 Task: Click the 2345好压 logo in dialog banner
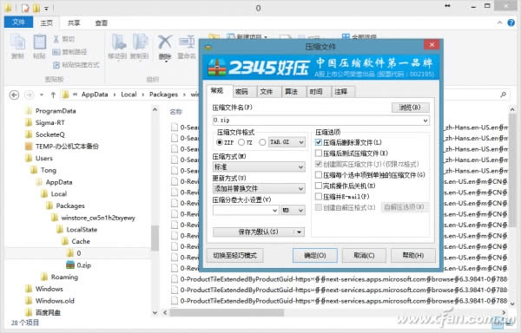click(260, 68)
